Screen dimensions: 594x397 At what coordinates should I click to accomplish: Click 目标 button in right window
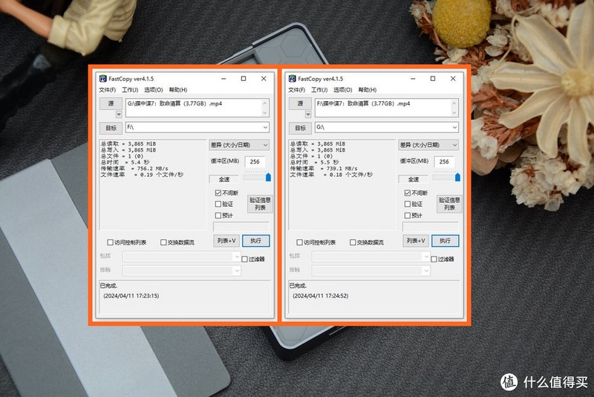[x=300, y=128]
